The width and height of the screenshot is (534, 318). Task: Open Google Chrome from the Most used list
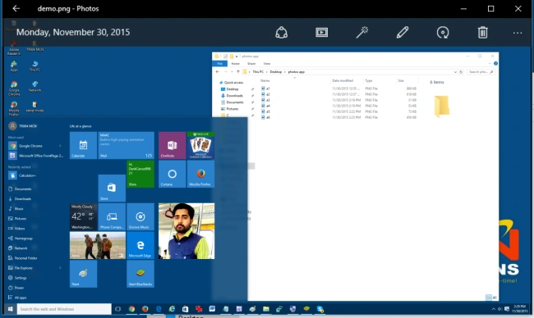30,146
